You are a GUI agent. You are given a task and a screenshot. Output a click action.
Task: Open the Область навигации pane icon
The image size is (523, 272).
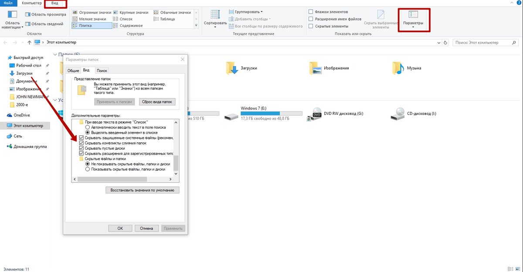[x=11, y=15]
